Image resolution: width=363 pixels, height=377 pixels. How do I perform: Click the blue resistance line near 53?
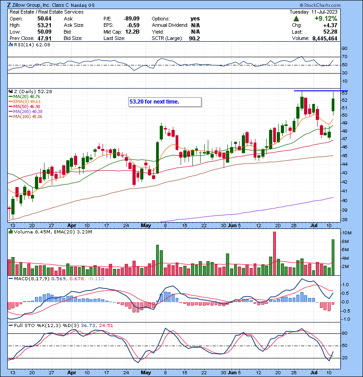click(314, 91)
